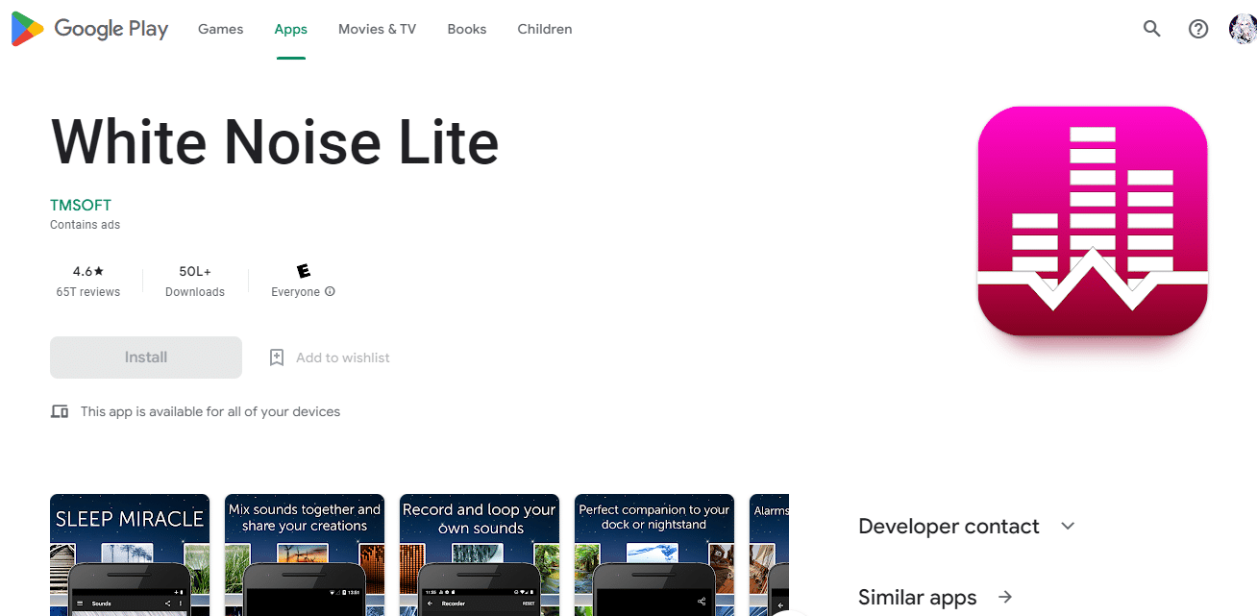This screenshot has height=616, width=1257.
Task: Click the 4.6 star rating
Action: (88, 272)
